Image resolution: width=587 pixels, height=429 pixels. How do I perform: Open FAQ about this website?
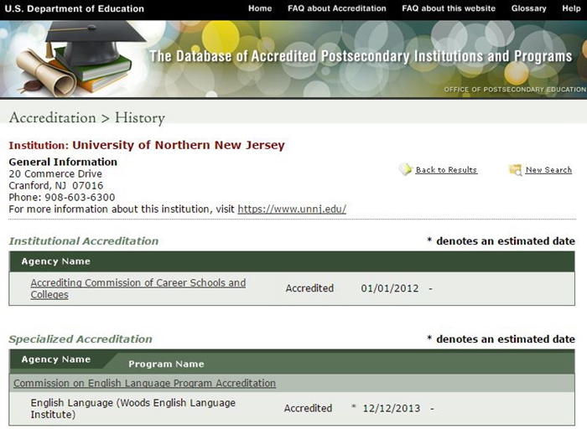(449, 8)
